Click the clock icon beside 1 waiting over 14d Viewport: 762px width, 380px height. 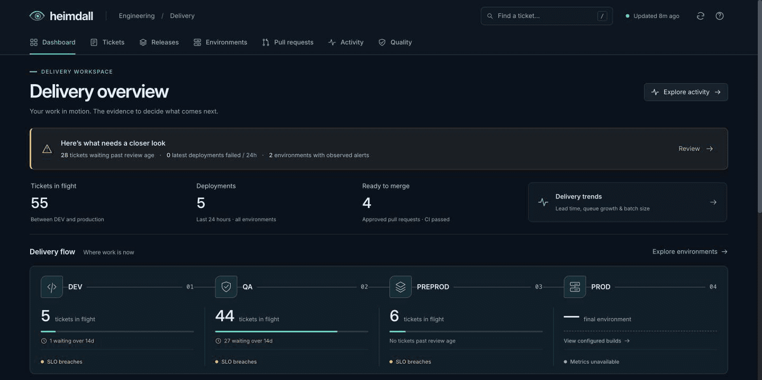tap(44, 341)
